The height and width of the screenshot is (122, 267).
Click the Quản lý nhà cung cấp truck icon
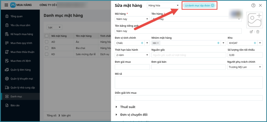click(7, 87)
